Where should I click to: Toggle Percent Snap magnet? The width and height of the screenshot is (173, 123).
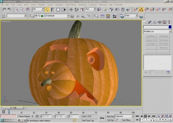click(x=147, y=10)
